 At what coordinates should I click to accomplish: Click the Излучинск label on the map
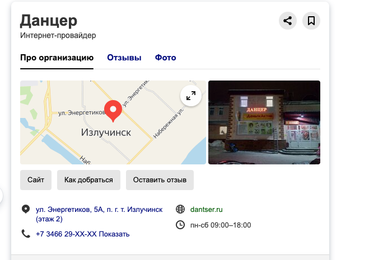pos(106,133)
